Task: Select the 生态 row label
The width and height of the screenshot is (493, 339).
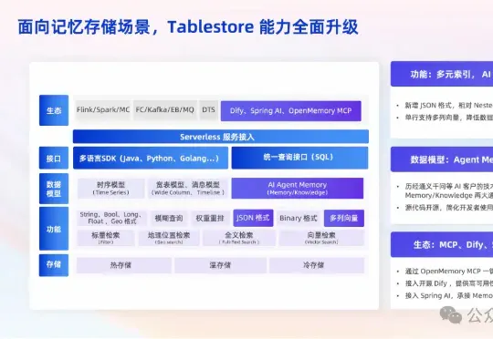Action: click(x=54, y=110)
